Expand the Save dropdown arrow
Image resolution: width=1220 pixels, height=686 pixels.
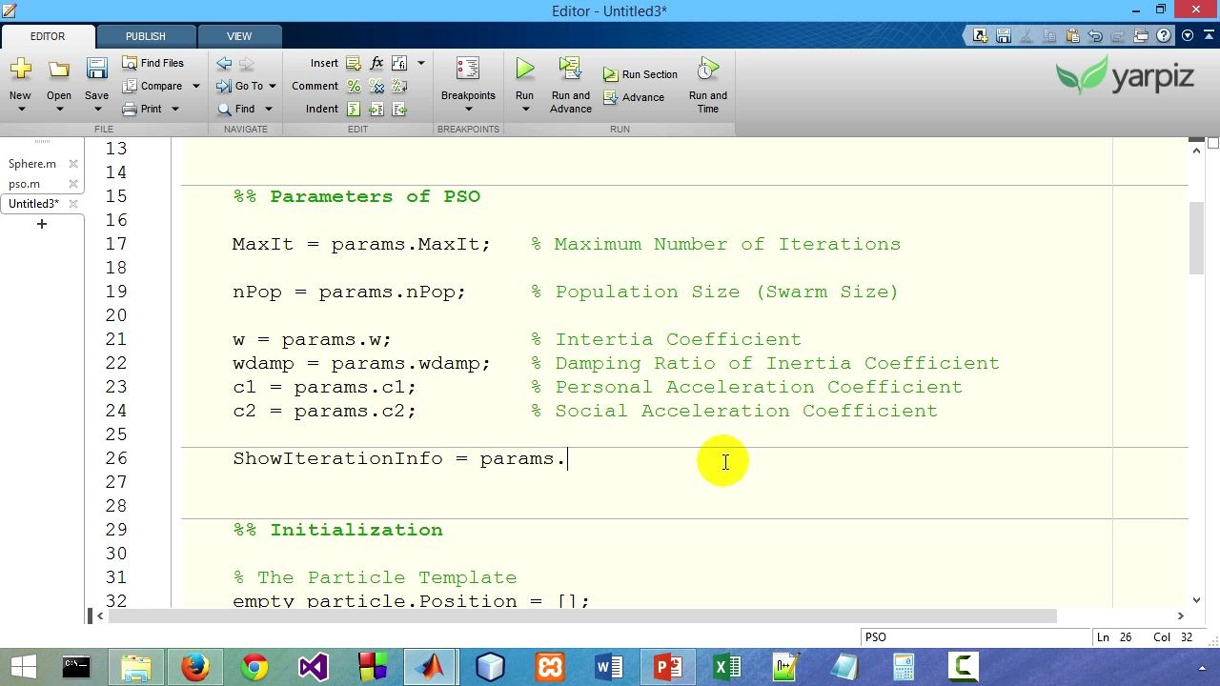pyautogui.click(x=96, y=110)
